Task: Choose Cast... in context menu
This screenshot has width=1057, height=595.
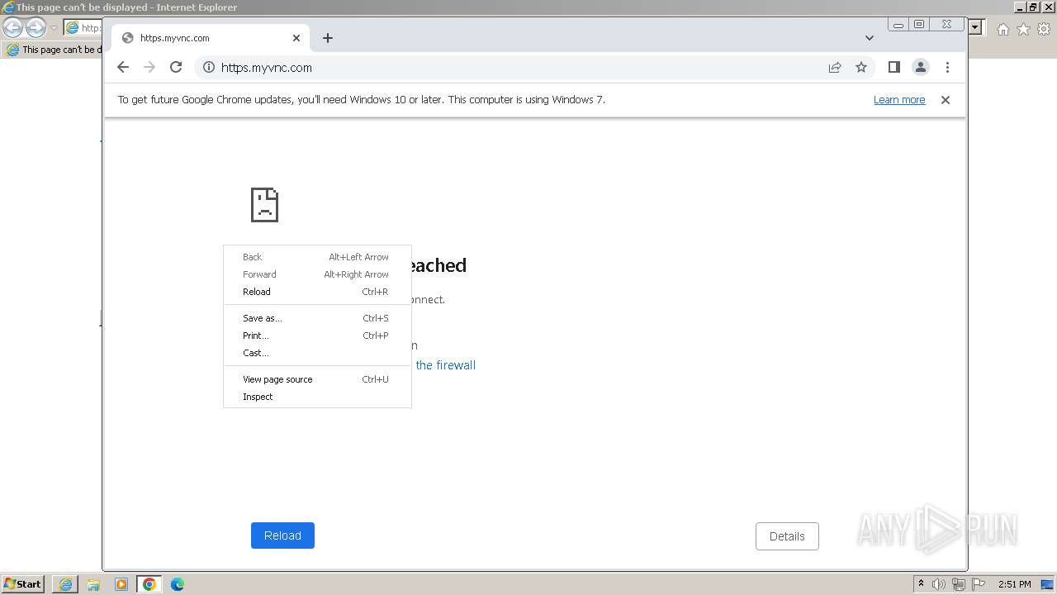Action: [x=317, y=353]
